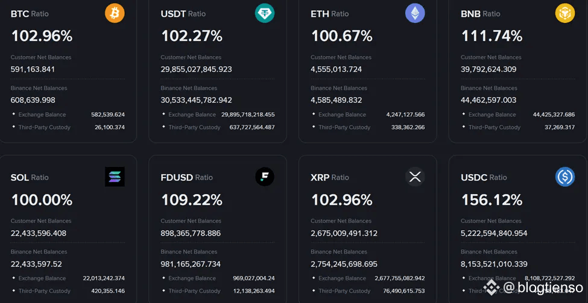Click the XRP Third-Party Custody row
Image resolution: width=588 pixels, height=303 pixels.
point(368,291)
